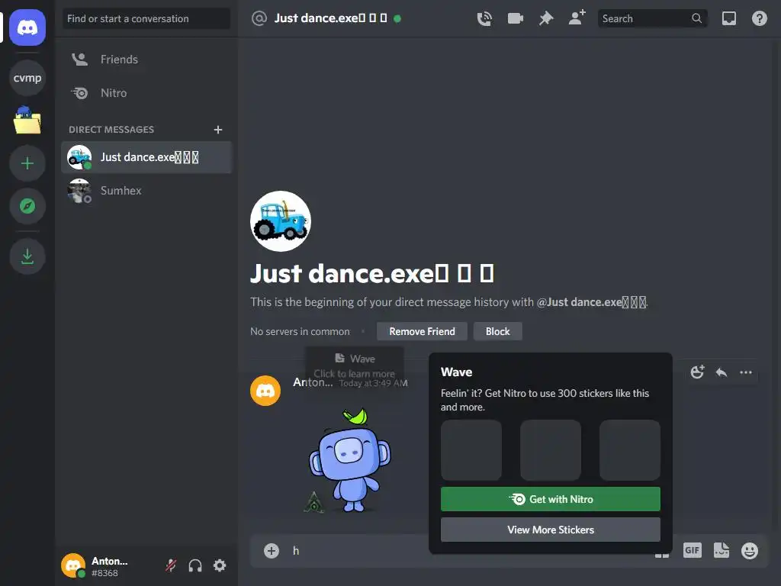The height and width of the screenshot is (586, 781).
Task: Start a voice call
Action: click(484, 18)
